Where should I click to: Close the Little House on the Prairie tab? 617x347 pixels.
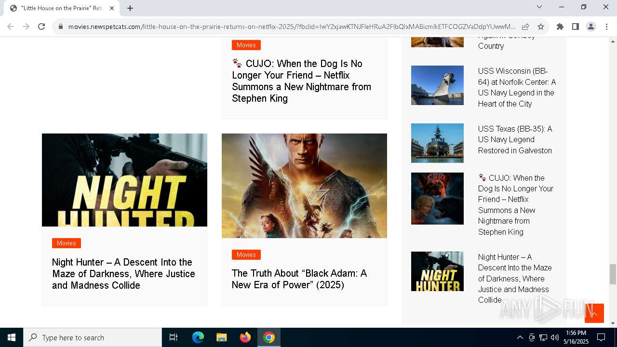tap(112, 8)
